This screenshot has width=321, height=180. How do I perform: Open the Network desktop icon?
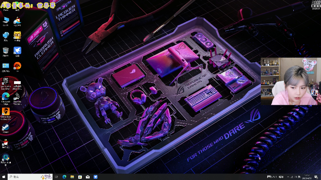[x=6, y=37]
